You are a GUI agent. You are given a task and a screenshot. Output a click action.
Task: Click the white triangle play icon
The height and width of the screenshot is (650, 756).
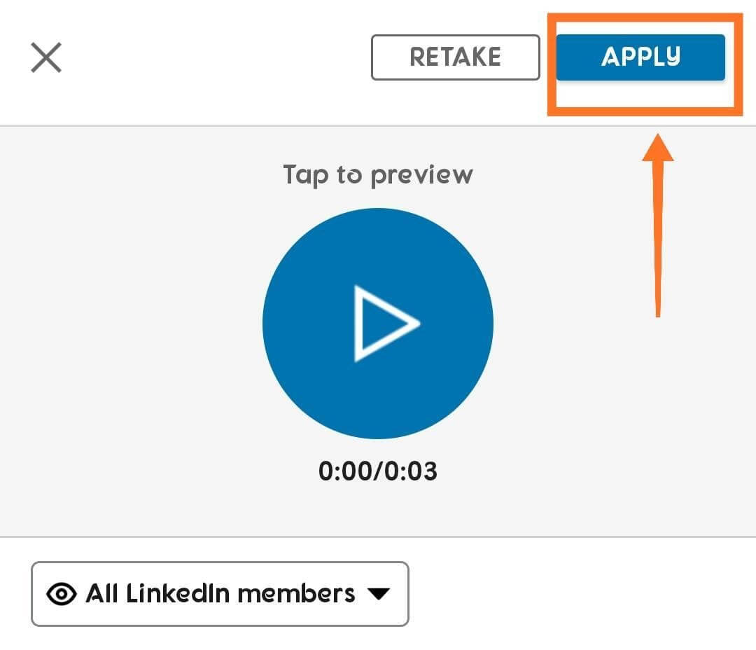click(x=384, y=323)
